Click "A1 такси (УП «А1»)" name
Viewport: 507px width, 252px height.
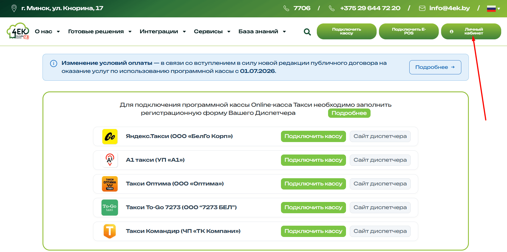pyautogui.click(x=155, y=160)
